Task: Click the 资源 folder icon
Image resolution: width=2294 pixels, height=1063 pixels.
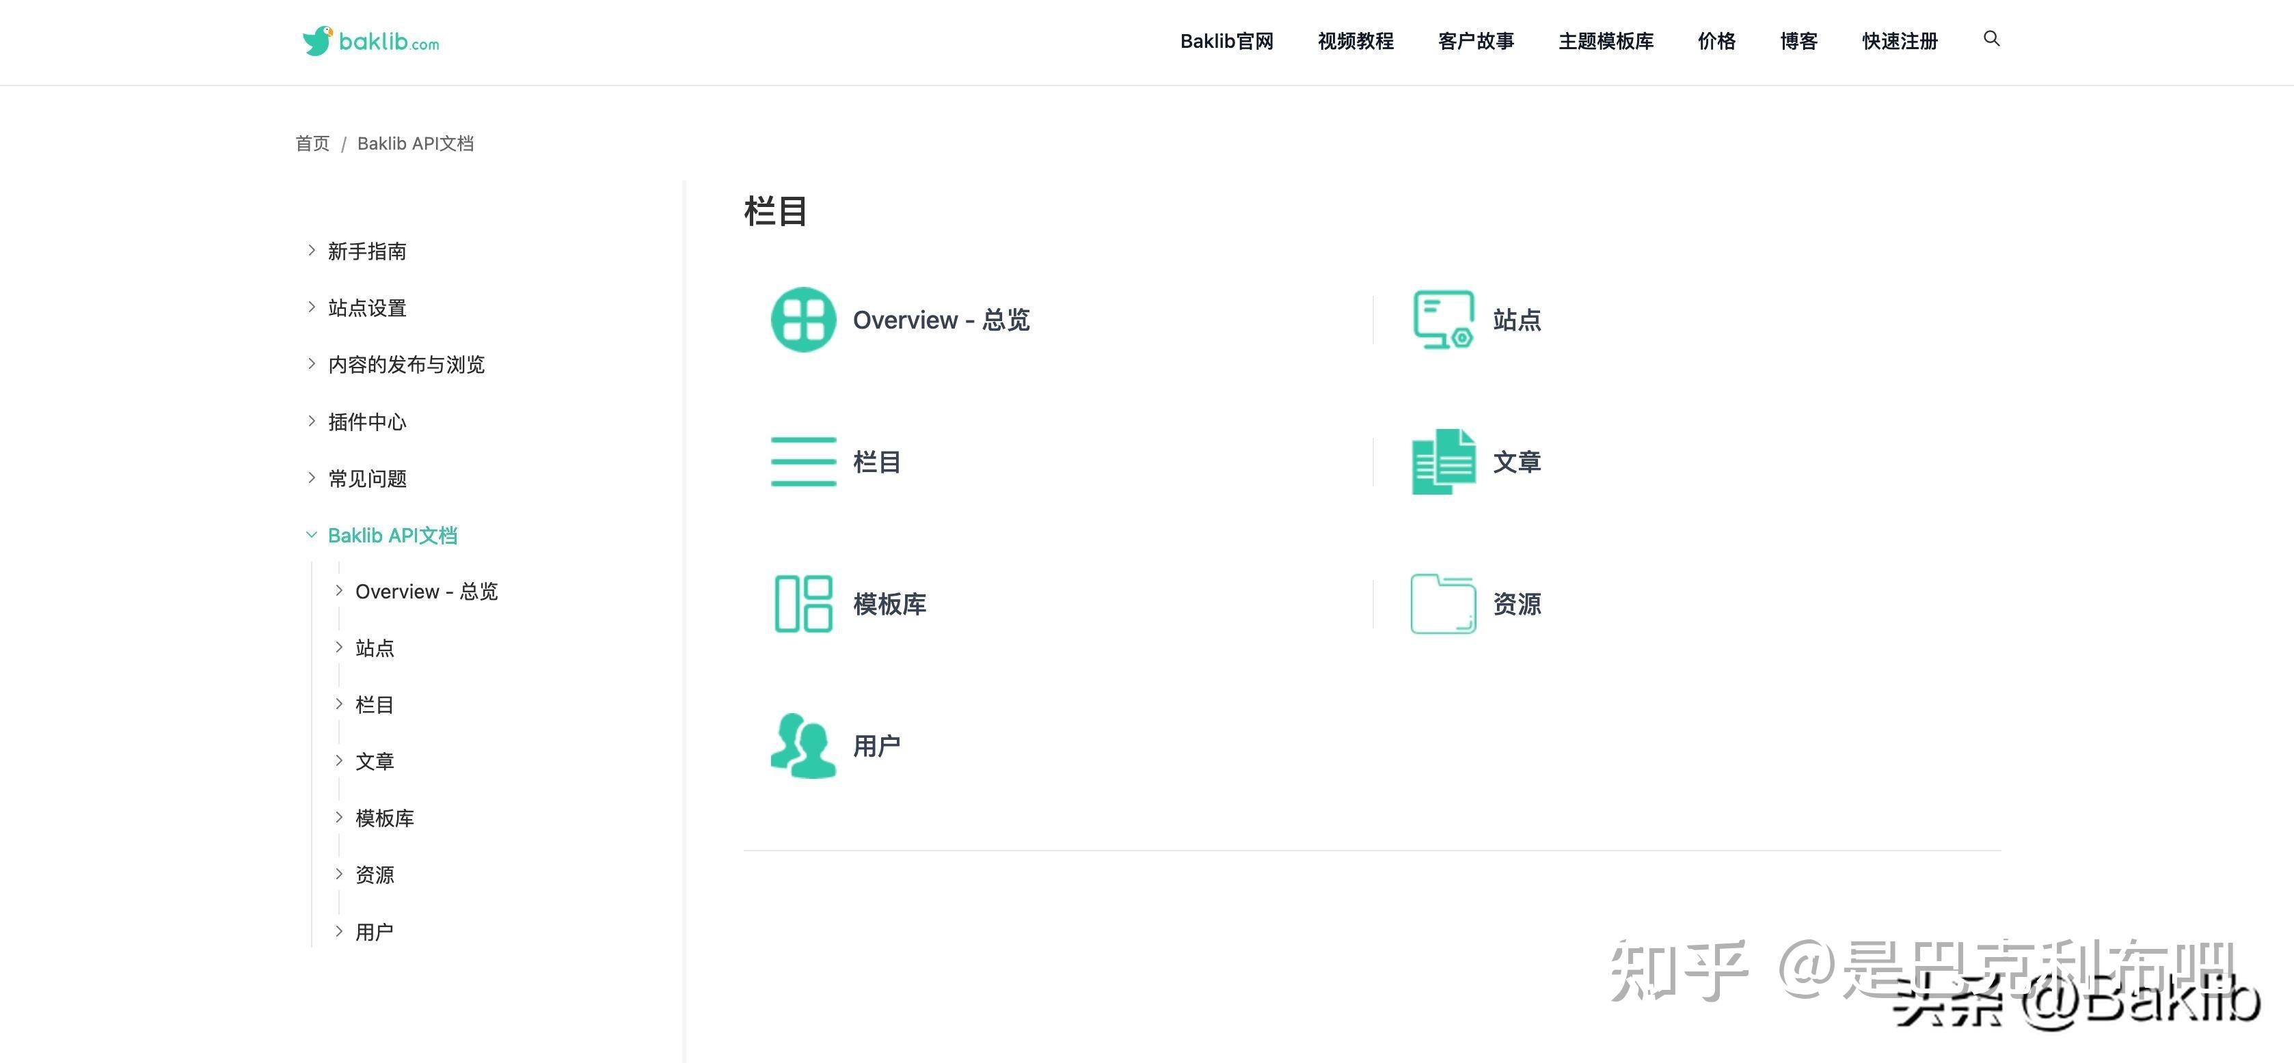Action: click(x=1443, y=604)
